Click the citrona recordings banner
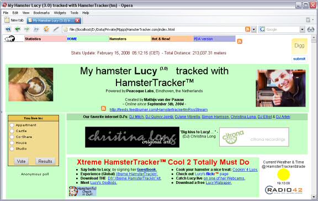 tap(254, 137)
